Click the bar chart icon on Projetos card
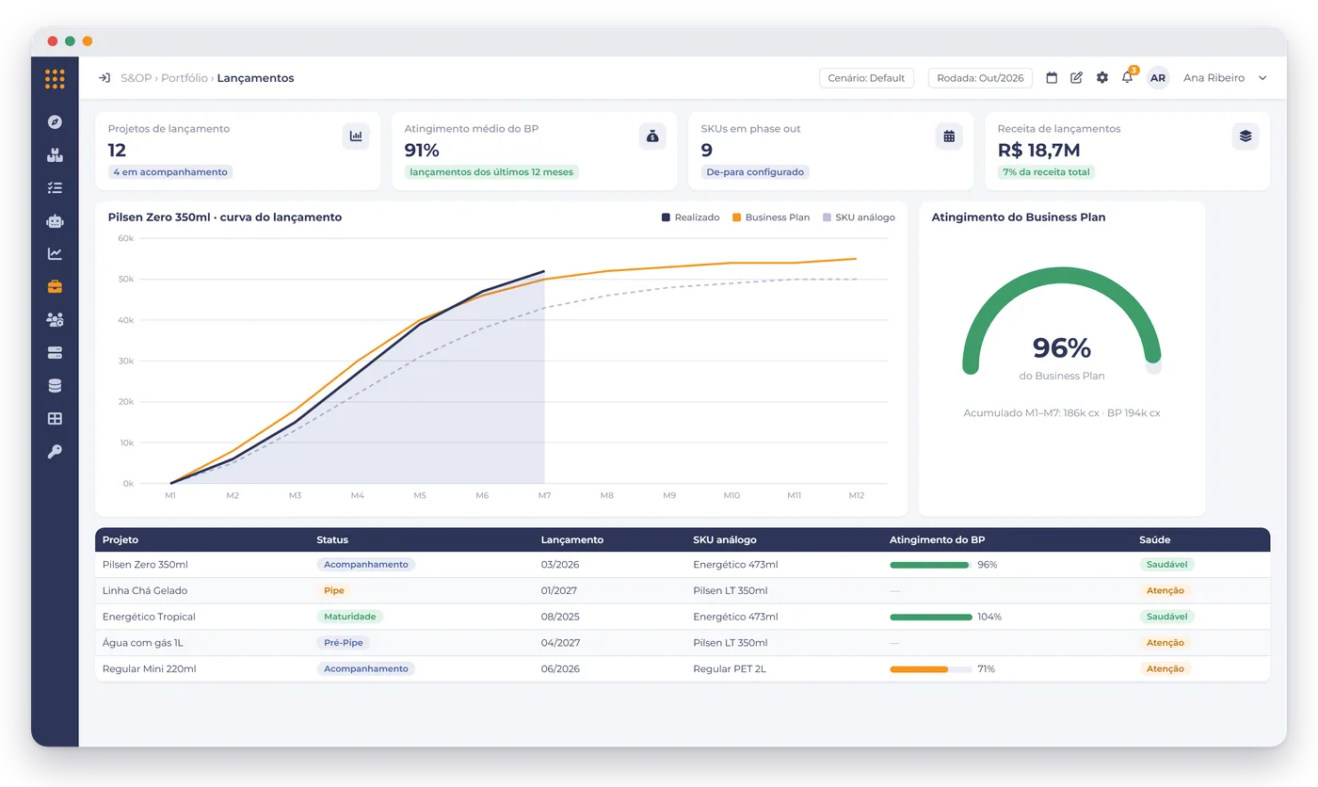This screenshot has width=1318, height=787. 356,137
